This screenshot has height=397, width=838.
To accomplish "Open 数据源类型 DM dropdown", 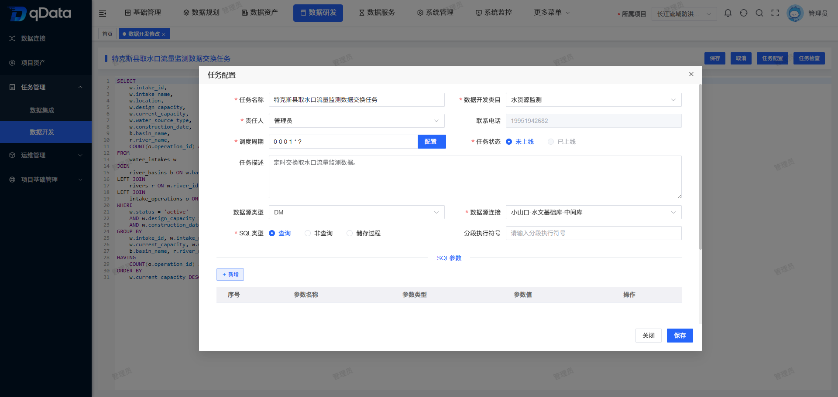I will (357, 212).
